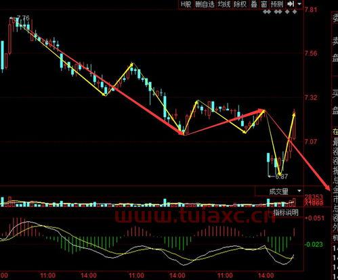Toggle the 预测 forecast option

tap(277, 4)
